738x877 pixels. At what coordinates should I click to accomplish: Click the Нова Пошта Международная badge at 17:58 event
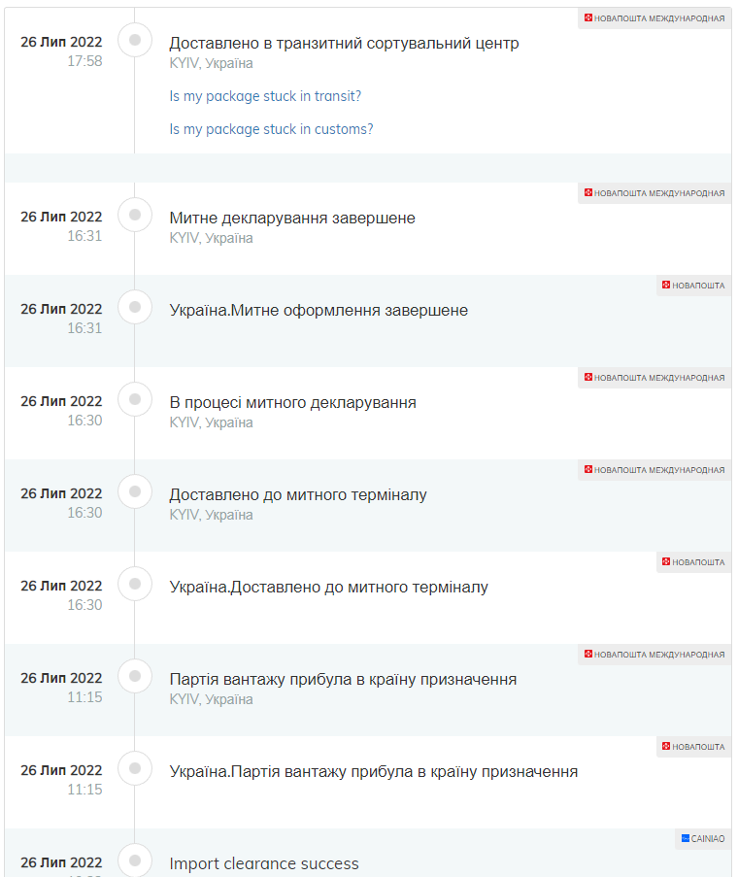[x=654, y=18]
